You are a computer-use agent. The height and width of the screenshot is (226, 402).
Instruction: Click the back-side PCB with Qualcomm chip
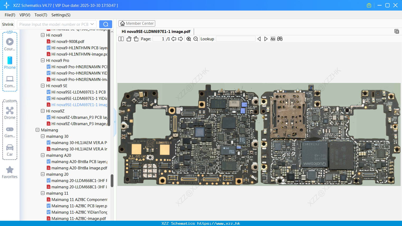330,135
